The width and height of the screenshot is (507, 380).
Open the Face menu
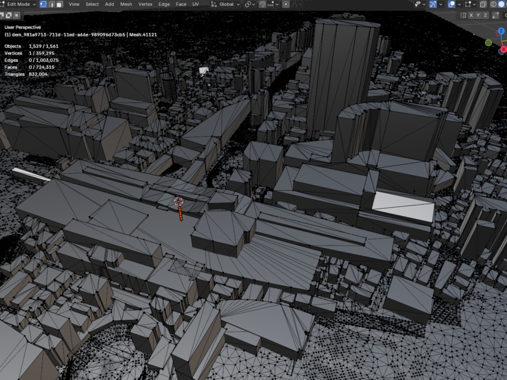[x=181, y=4]
